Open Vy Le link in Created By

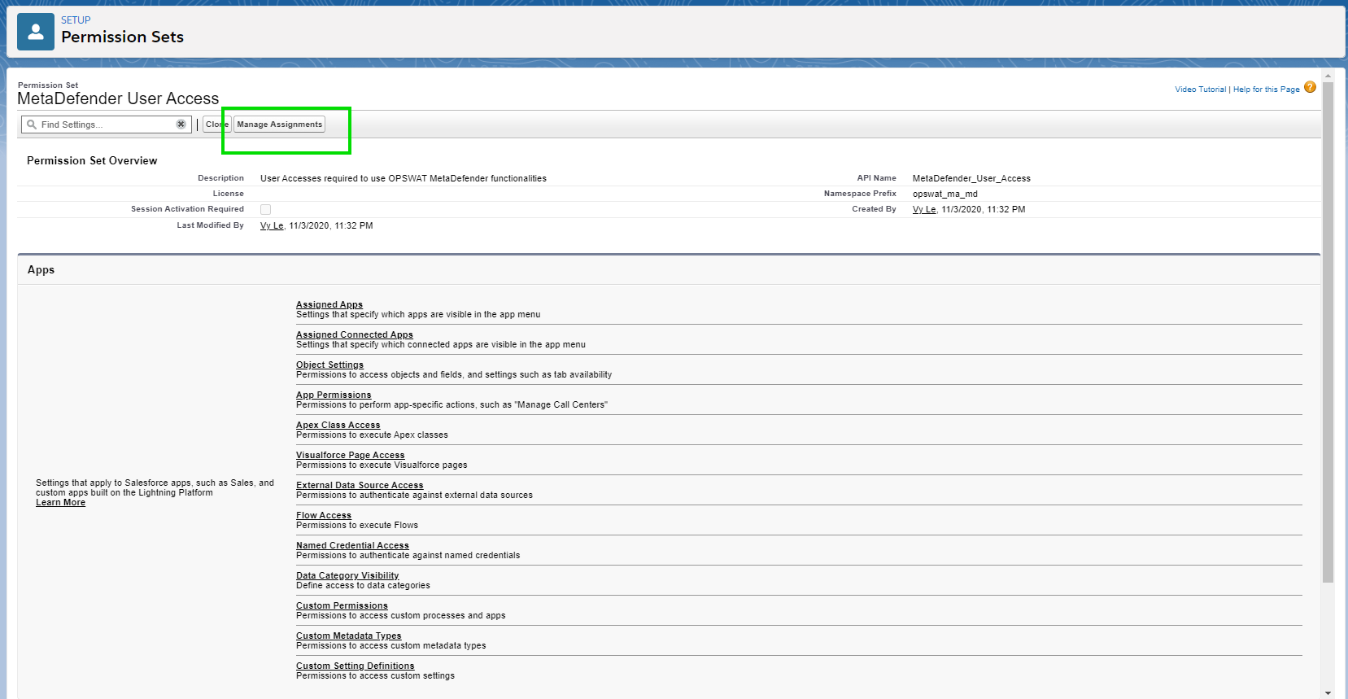(923, 210)
